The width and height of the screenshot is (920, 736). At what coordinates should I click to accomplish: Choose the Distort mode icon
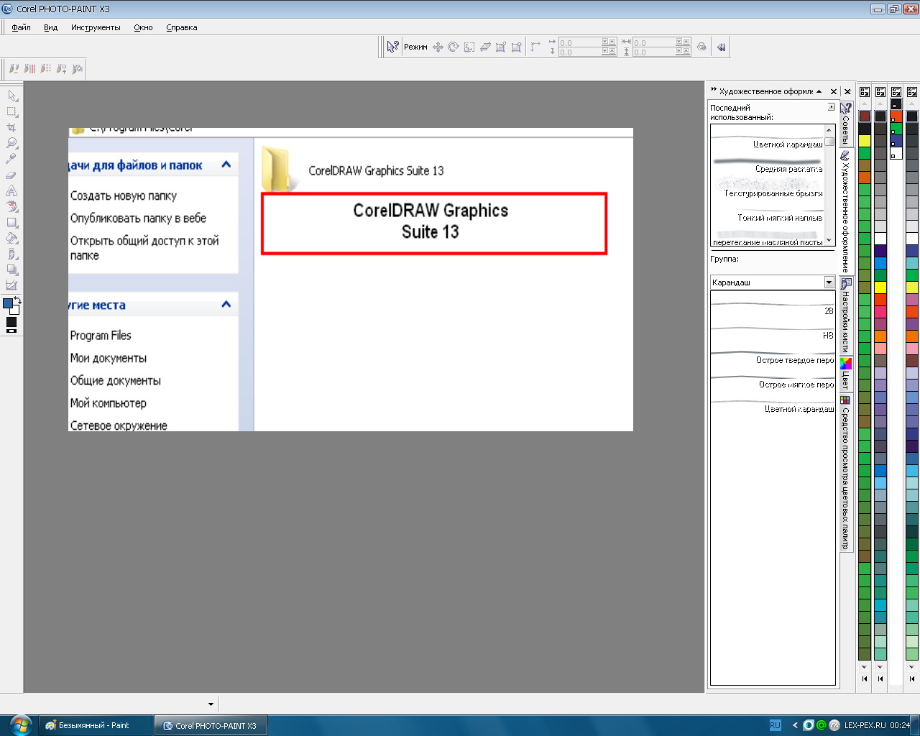click(x=501, y=47)
